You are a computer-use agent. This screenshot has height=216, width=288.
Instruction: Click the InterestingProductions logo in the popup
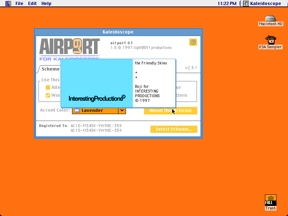point(97,98)
